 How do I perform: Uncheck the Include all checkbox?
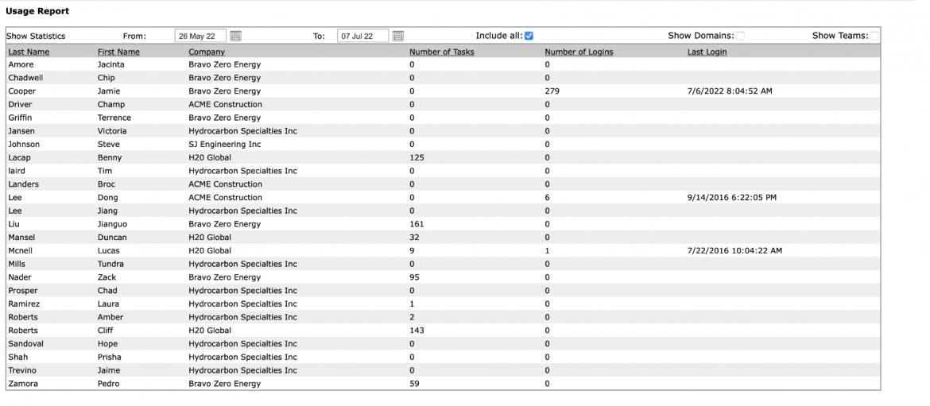click(x=529, y=36)
